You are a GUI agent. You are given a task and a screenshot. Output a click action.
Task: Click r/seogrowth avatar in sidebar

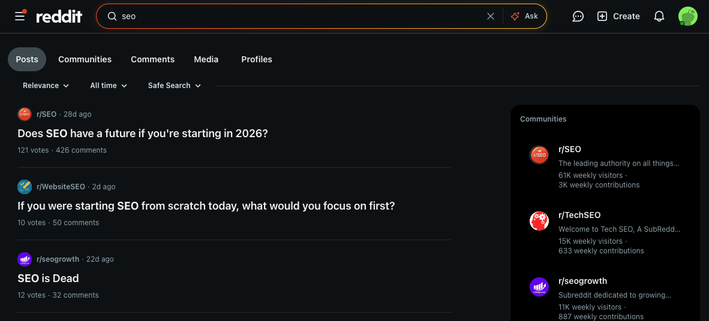tap(539, 287)
